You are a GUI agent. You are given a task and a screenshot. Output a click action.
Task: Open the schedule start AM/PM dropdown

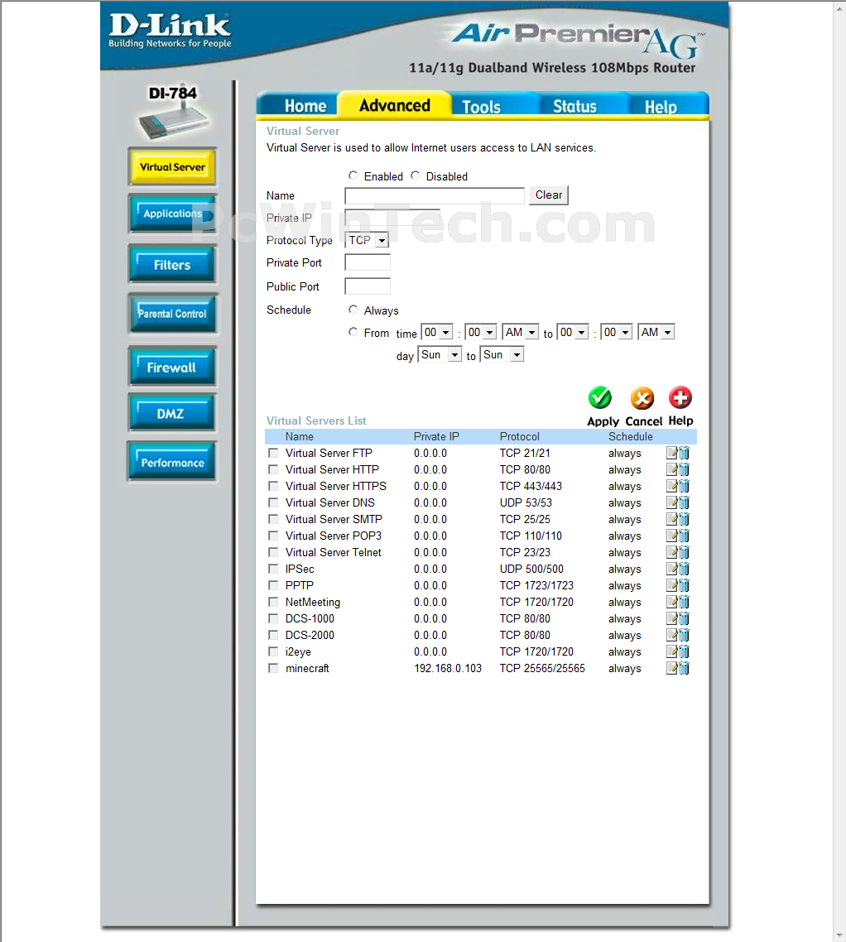(521, 332)
